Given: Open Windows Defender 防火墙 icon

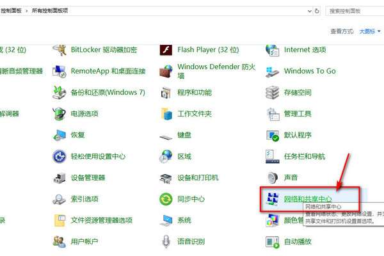Looking at the screenshot, I should 166,71.
